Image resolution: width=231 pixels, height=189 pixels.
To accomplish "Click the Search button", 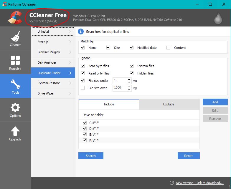I will point(91,155).
